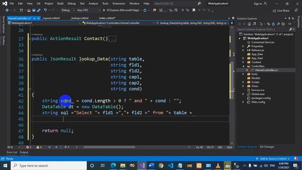This screenshot has width=302, height=170.
Task: Open the File menu
Action: pos(12,3)
